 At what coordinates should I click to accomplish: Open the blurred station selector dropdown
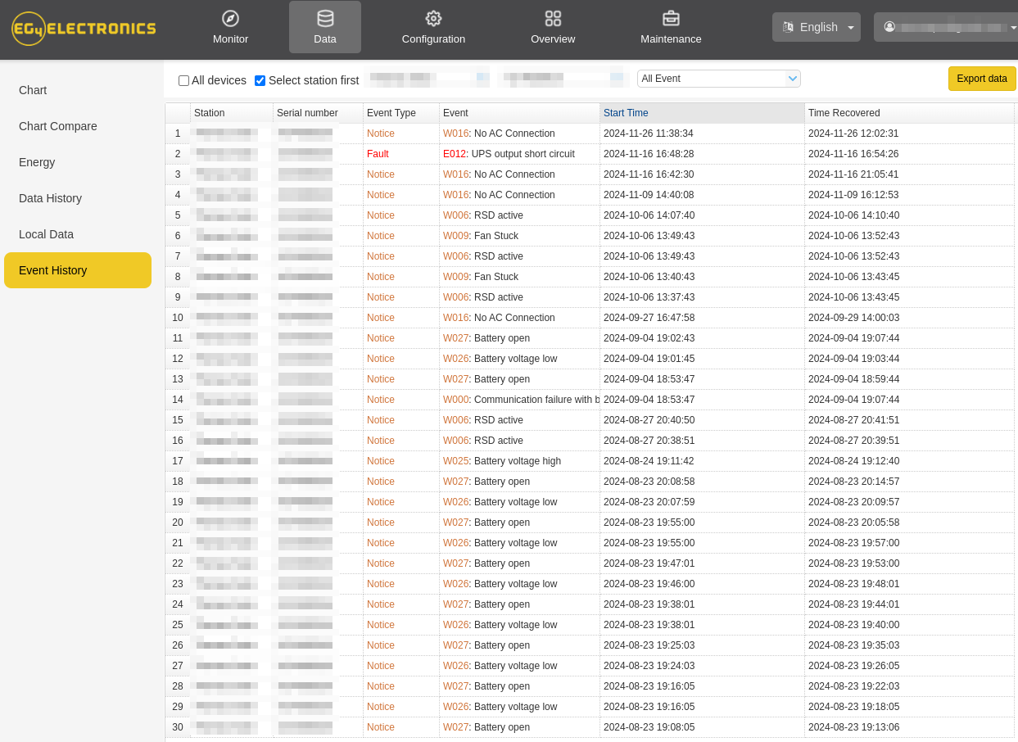click(428, 79)
